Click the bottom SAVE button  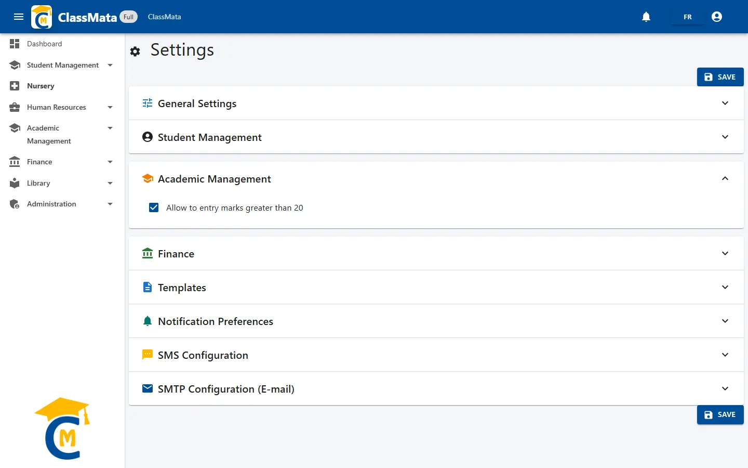click(720, 414)
